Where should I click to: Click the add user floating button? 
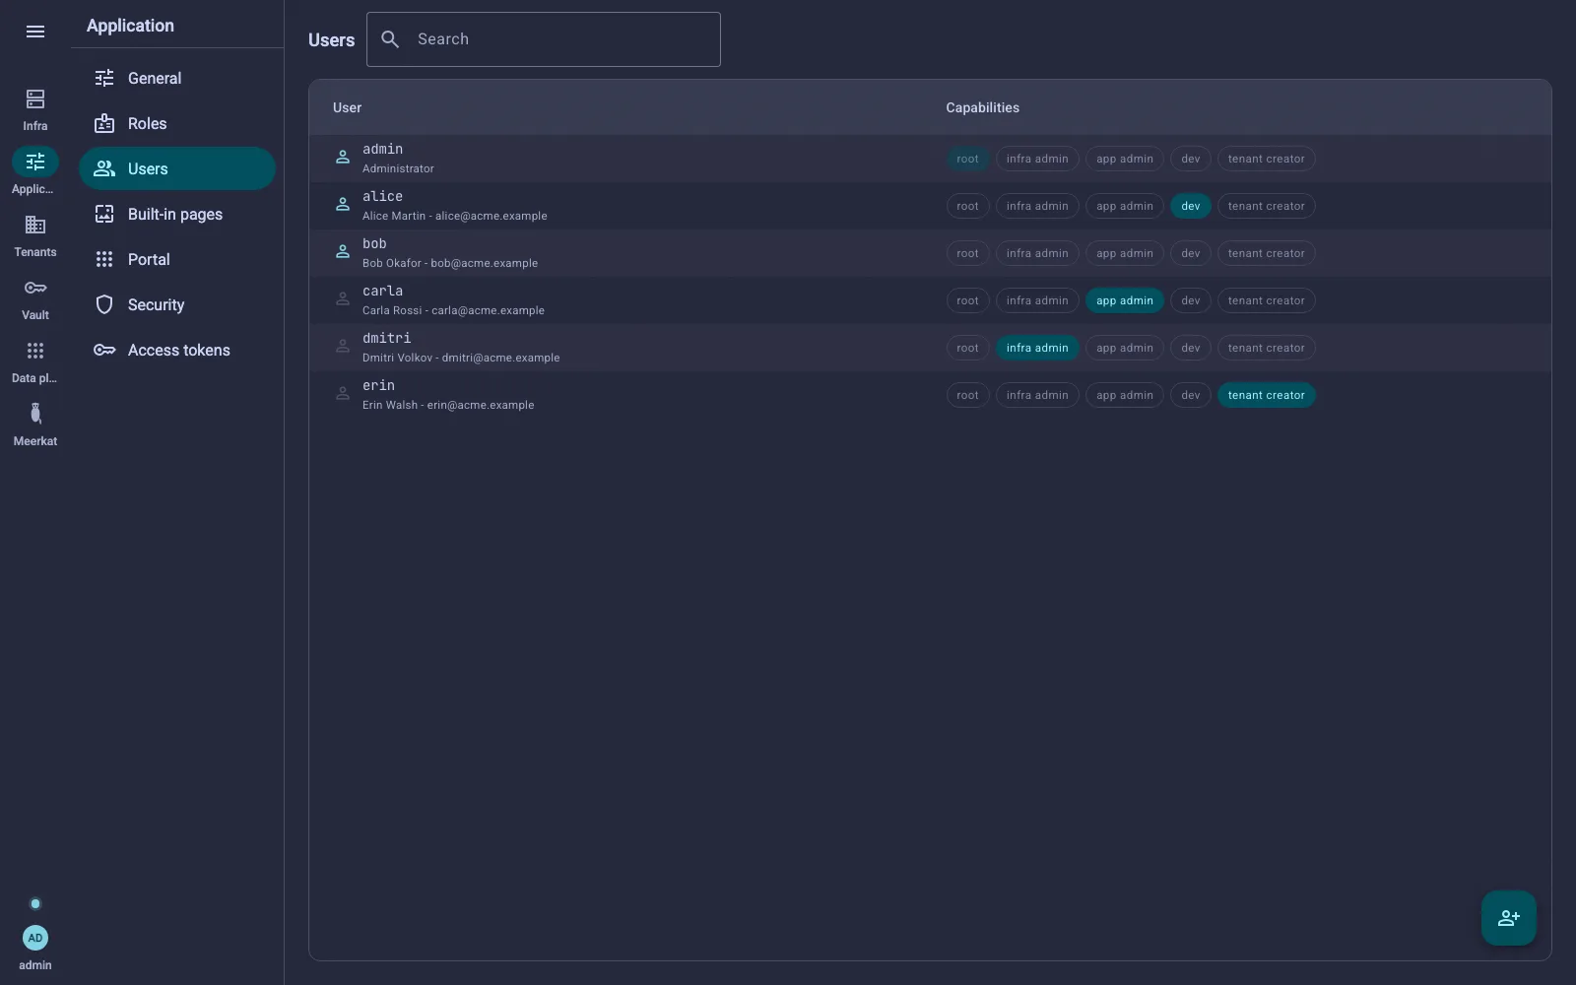coord(1509,918)
